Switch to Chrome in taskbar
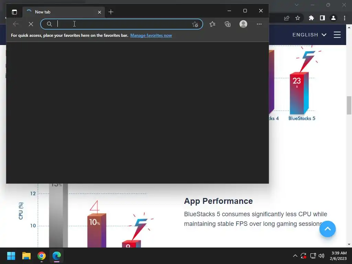The image size is (352, 264). point(42,256)
